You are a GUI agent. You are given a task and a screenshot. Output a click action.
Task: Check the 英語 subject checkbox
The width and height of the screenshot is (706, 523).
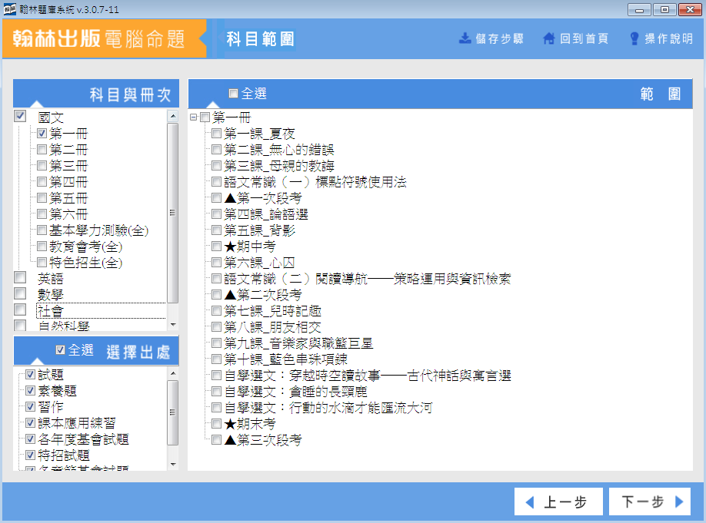[x=20, y=277]
